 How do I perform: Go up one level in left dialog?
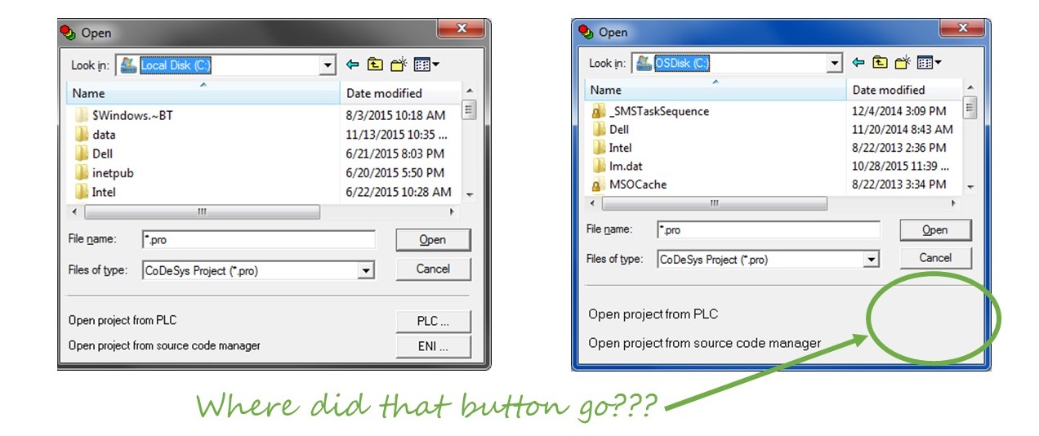[375, 65]
